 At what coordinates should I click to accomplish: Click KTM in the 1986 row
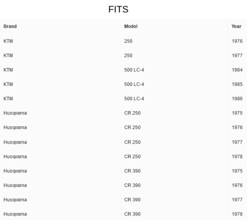(x=8, y=99)
